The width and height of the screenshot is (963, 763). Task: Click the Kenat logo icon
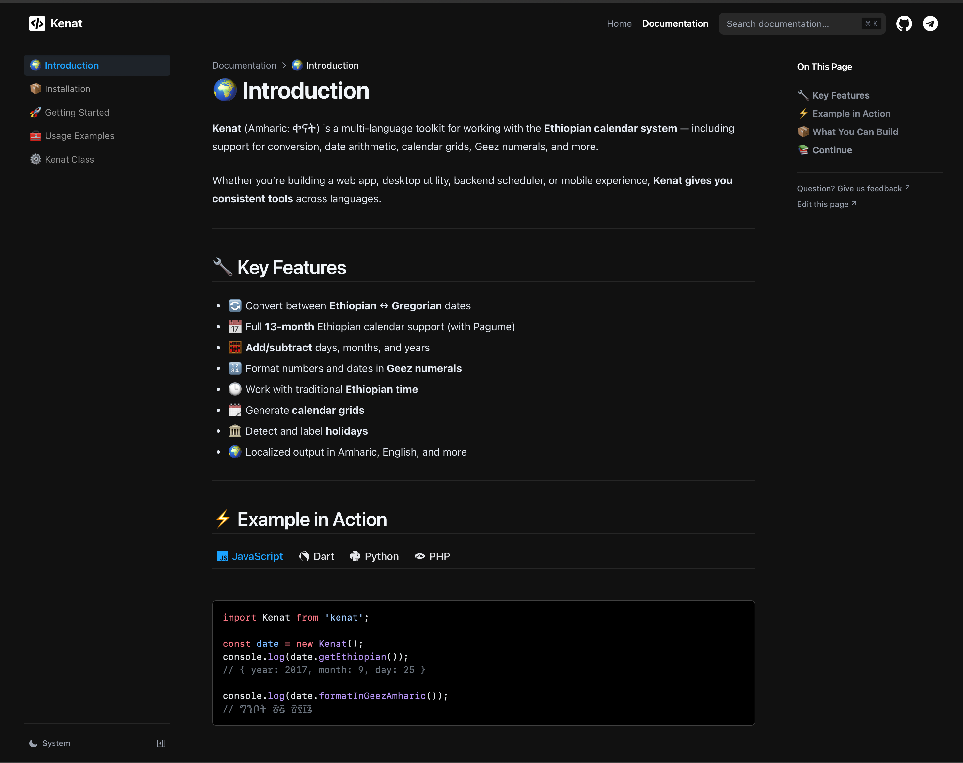[x=37, y=24]
